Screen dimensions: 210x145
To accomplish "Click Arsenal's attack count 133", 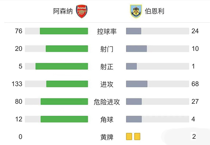I will pyautogui.click(x=16, y=84).
